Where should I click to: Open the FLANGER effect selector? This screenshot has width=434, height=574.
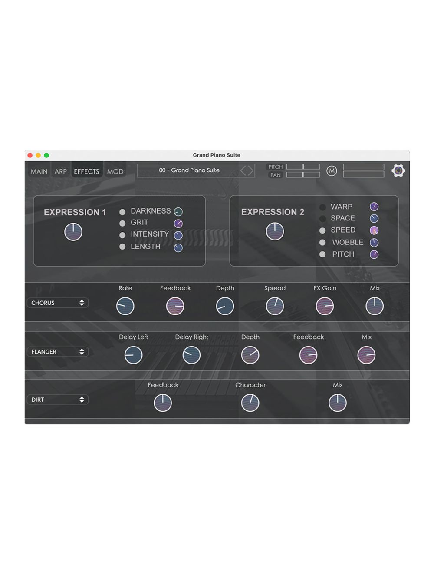pos(57,351)
